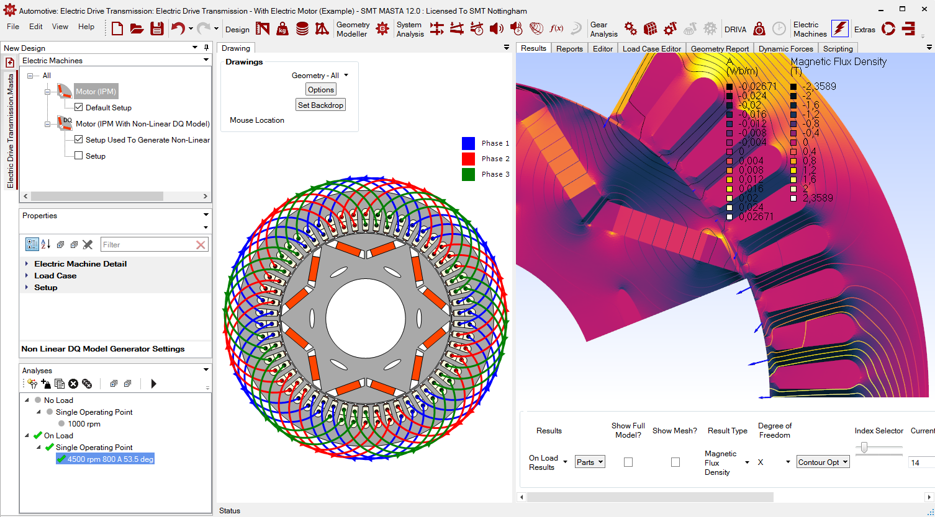Open the Edit menu
This screenshot has height=517, width=935.
36,27
